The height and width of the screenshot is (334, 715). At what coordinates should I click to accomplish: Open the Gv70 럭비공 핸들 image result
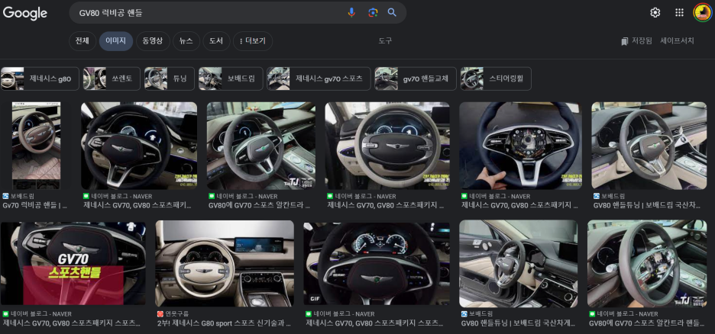[36, 146]
